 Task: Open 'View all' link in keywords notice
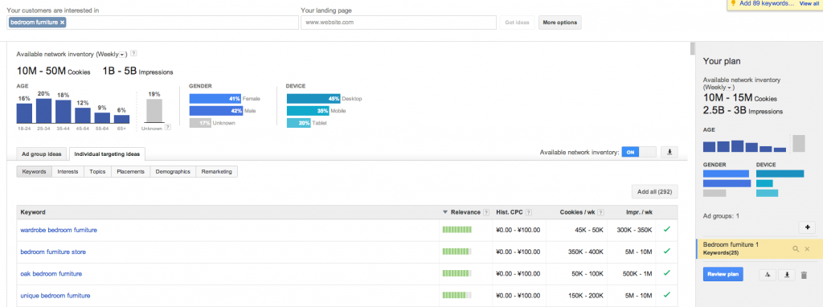(809, 3)
